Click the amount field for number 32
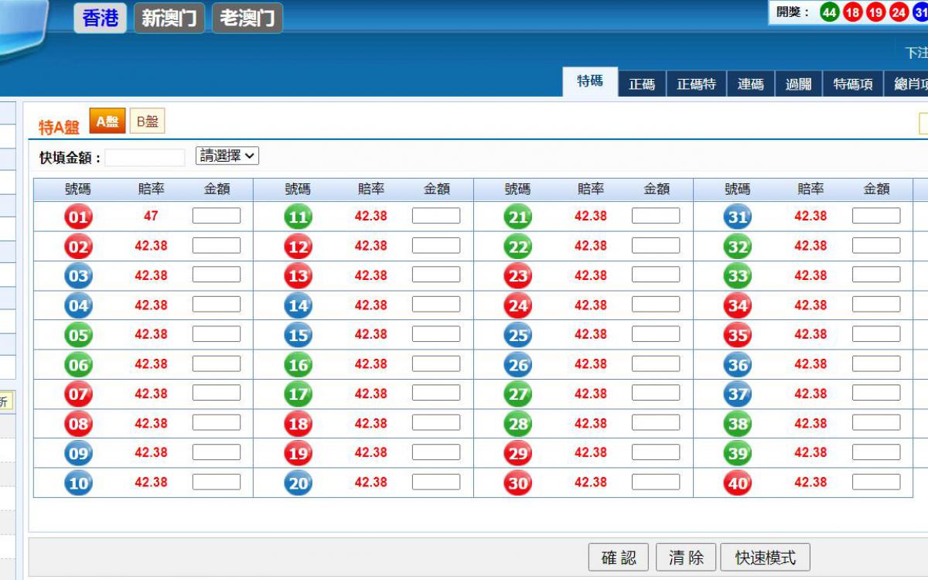928x580 pixels. point(876,245)
